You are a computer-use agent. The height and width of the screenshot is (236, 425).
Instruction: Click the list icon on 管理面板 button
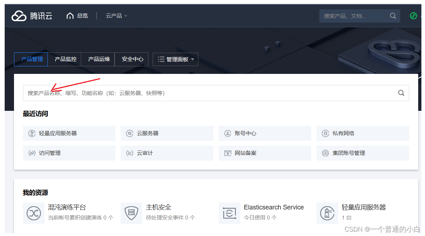point(161,59)
